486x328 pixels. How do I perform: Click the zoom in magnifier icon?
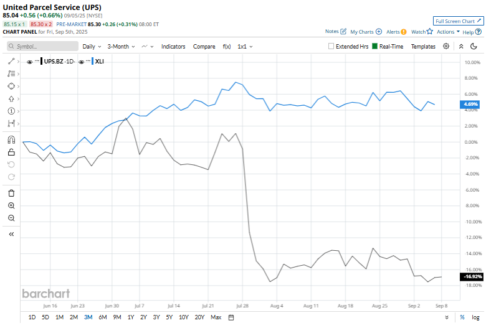point(11,205)
